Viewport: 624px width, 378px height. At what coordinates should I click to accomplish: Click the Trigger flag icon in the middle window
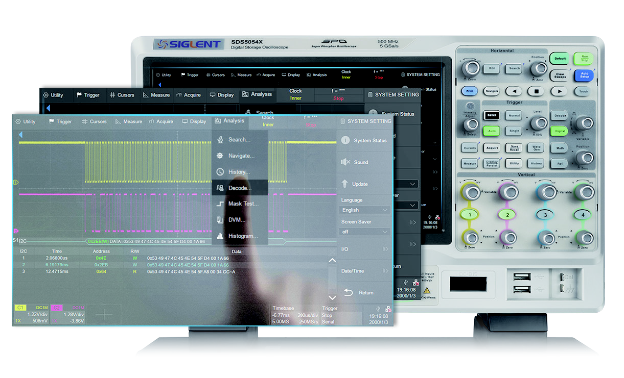(79, 95)
